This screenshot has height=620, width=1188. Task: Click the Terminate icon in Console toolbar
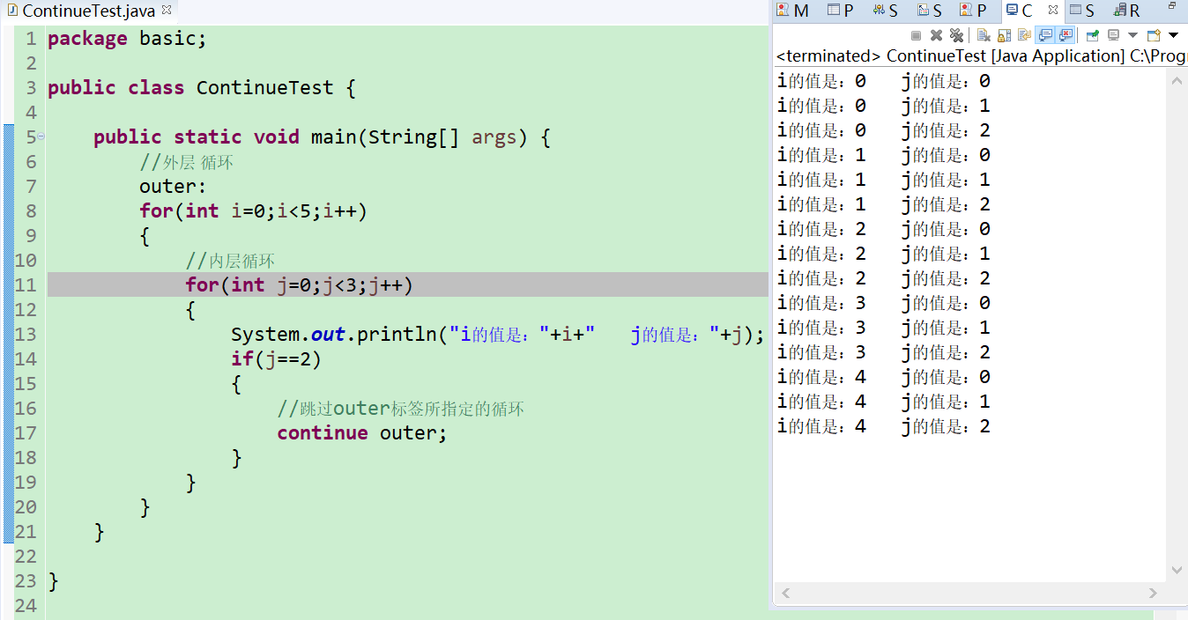[916, 34]
